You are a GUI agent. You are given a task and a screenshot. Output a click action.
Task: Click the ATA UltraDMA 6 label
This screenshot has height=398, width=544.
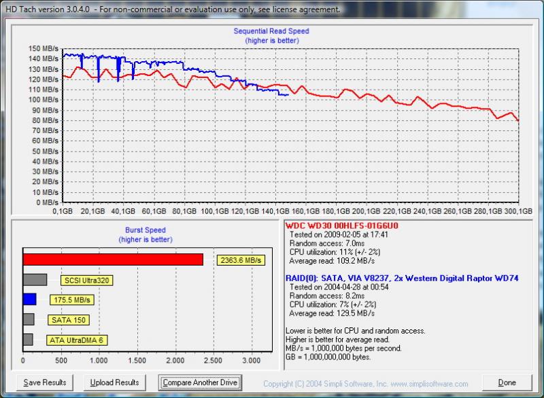77,340
